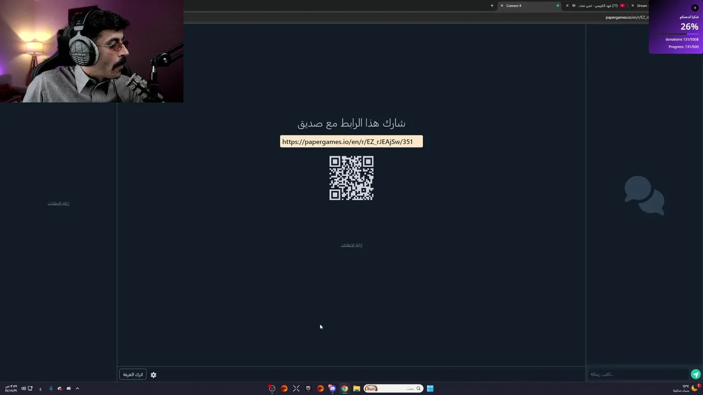
Task: Click the QR code image
Action: click(x=351, y=178)
